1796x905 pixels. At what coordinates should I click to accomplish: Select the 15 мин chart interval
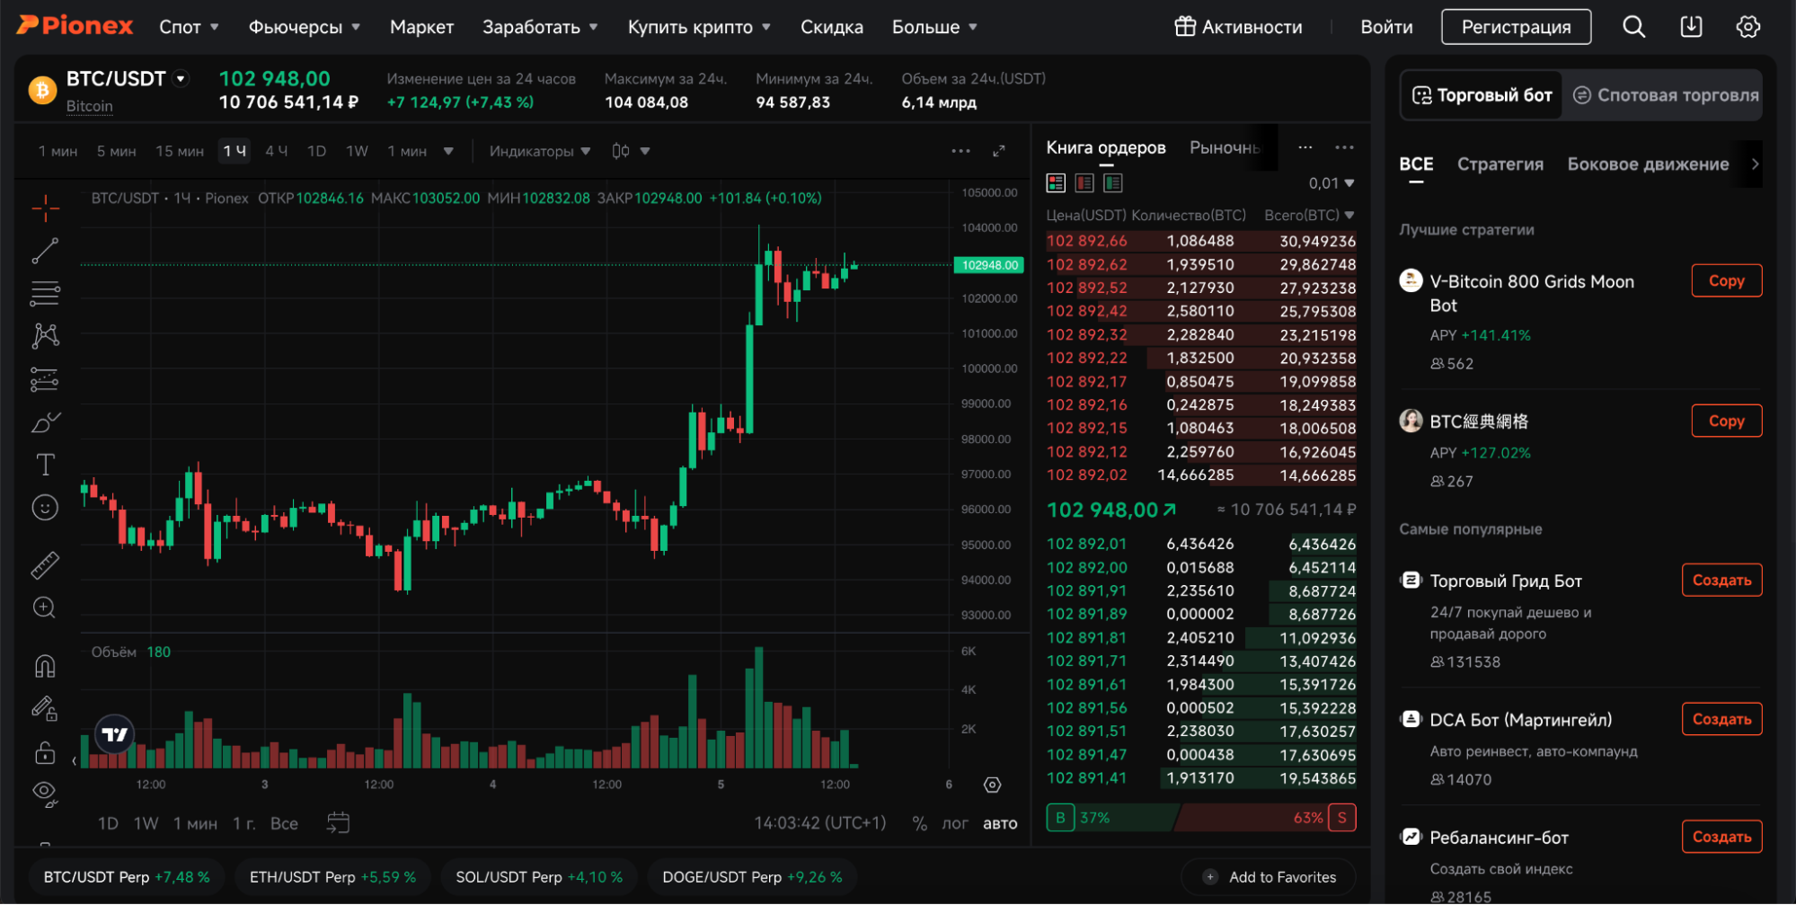180,151
